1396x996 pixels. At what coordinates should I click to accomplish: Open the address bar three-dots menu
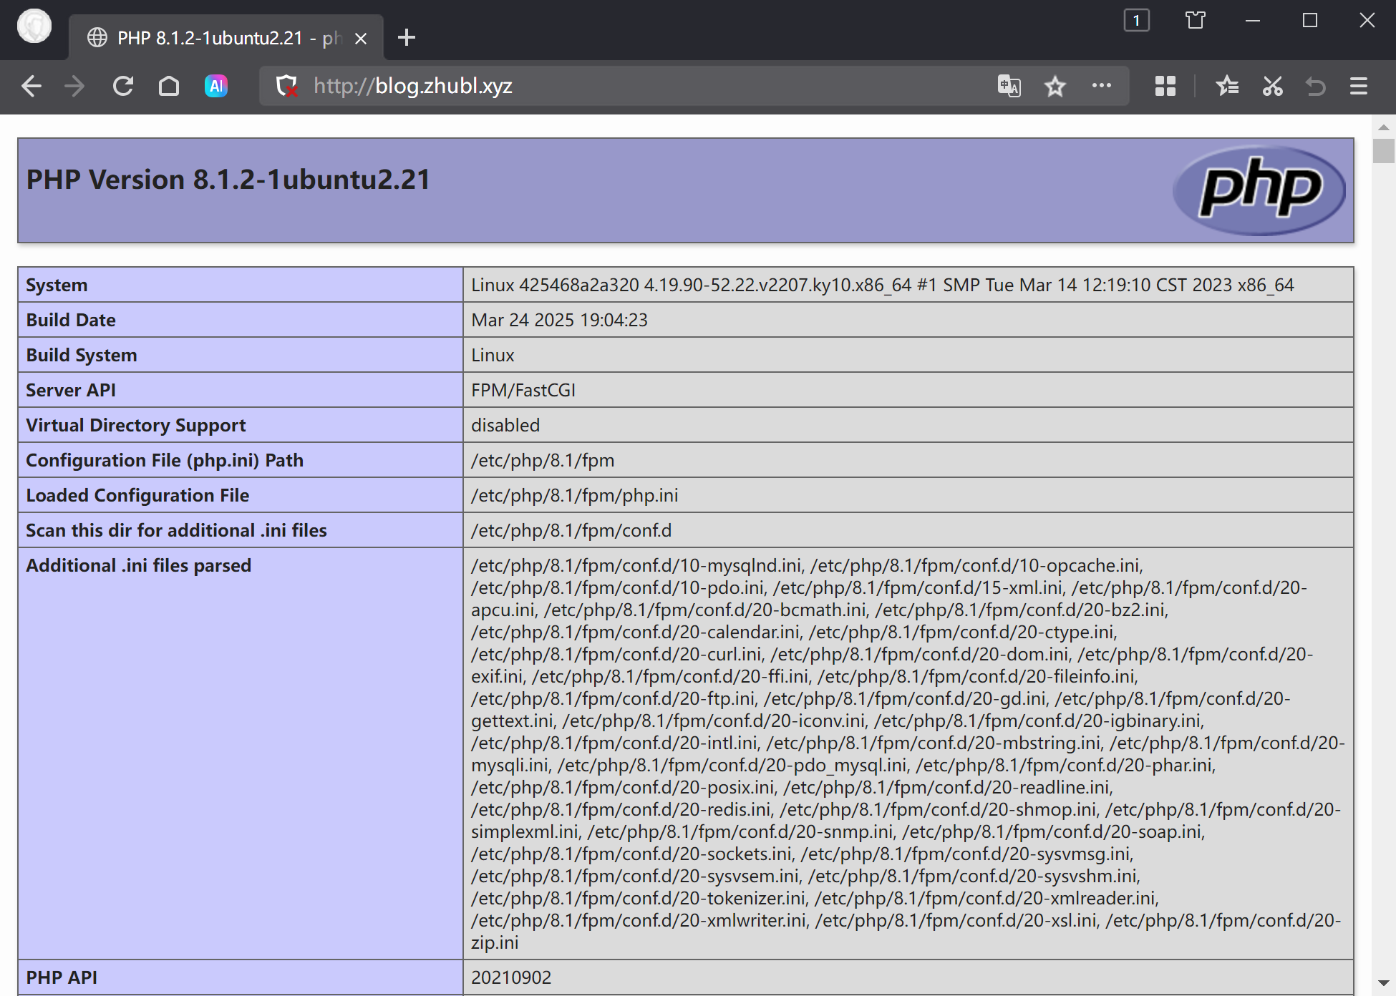pos(1102,86)
